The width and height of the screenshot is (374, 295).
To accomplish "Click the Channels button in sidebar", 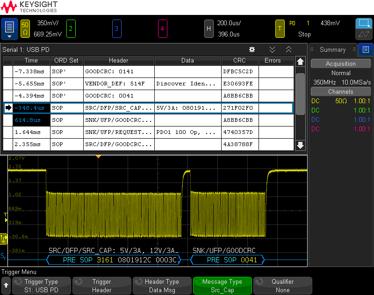I will coord(340,92).
